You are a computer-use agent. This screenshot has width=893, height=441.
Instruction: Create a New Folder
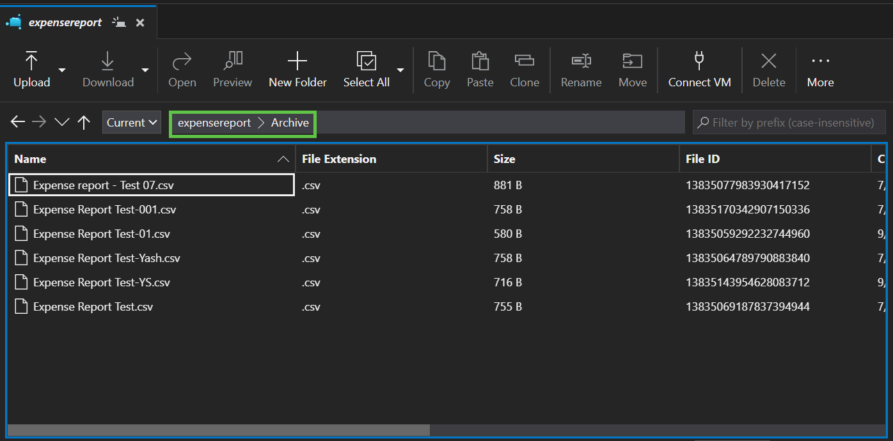[x=297, y=68]
